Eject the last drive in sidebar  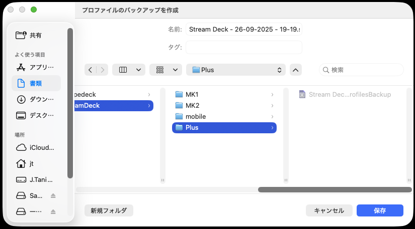coord(53,211)
